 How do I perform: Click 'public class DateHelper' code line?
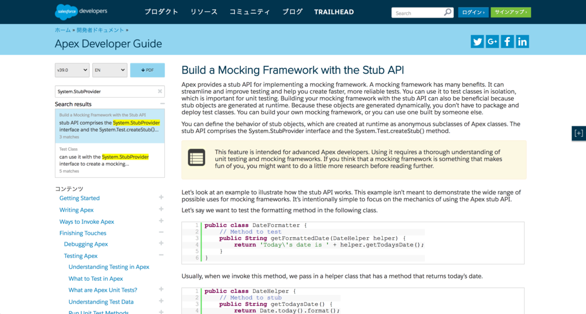(x=250, y=291)
